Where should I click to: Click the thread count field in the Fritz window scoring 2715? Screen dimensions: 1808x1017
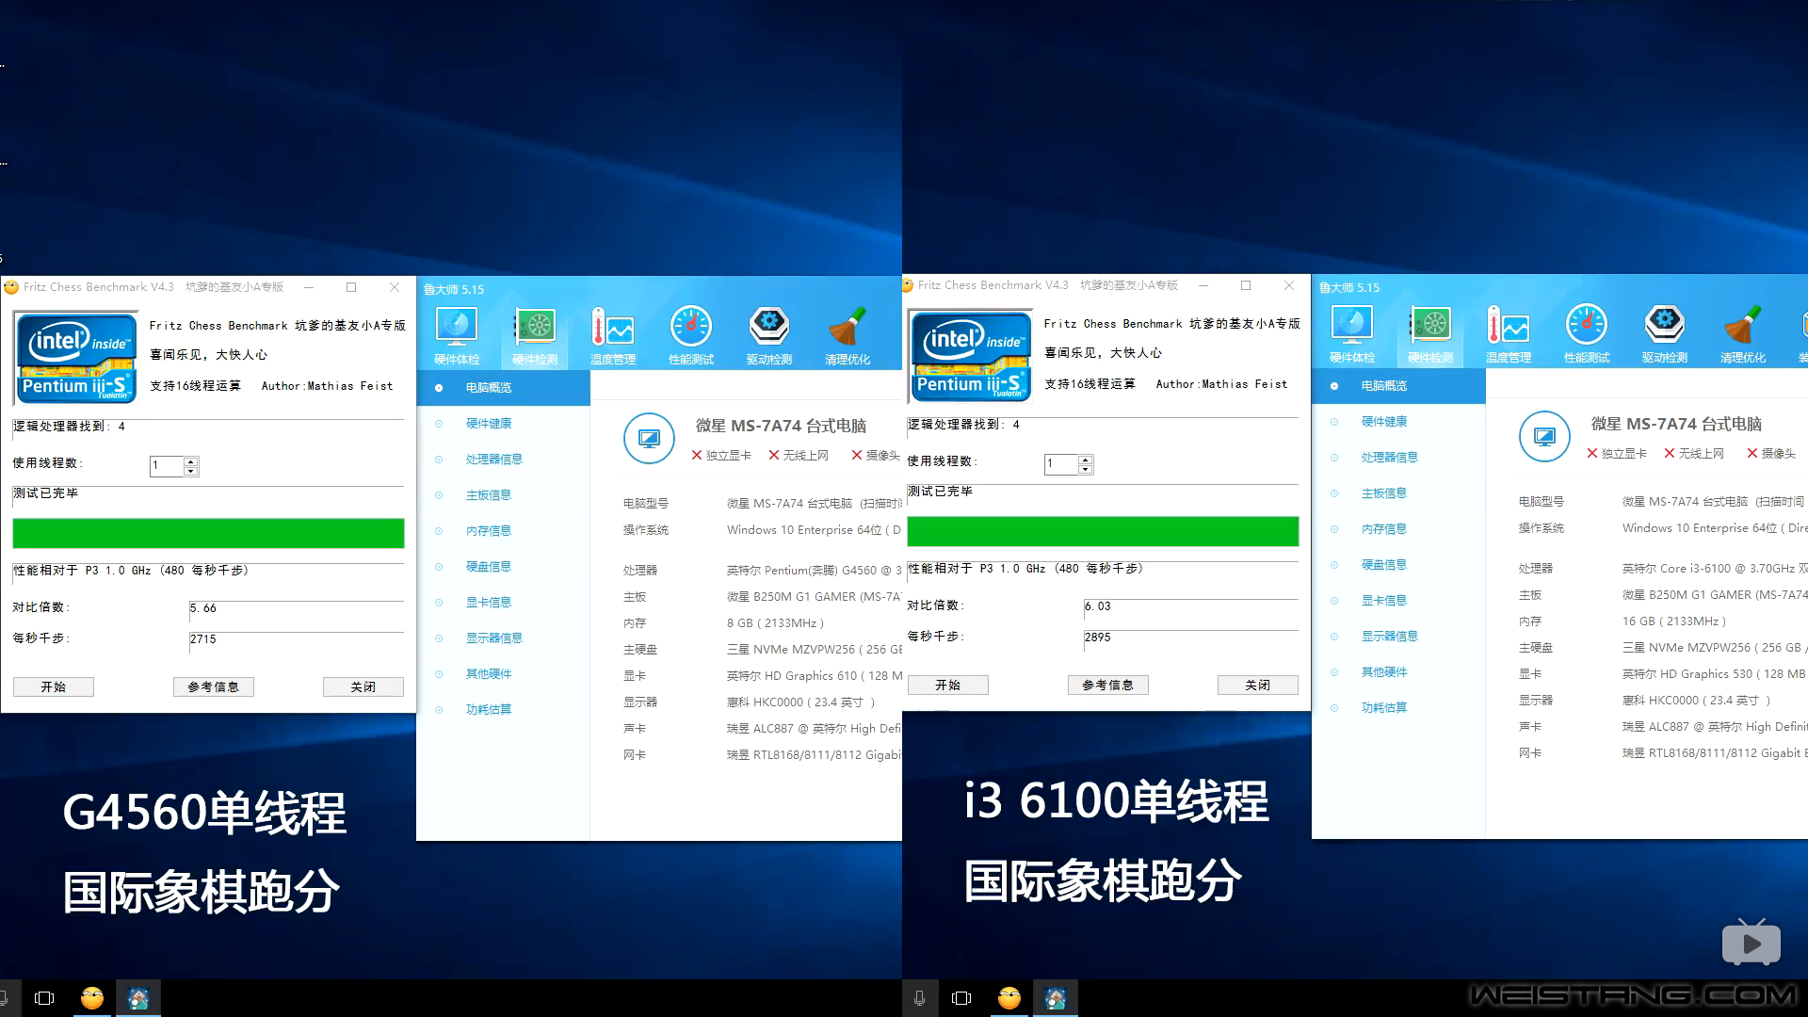pyautogui.click(x=168, y=466)
